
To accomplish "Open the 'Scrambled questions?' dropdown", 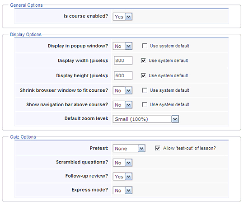I will pos(122,163).
